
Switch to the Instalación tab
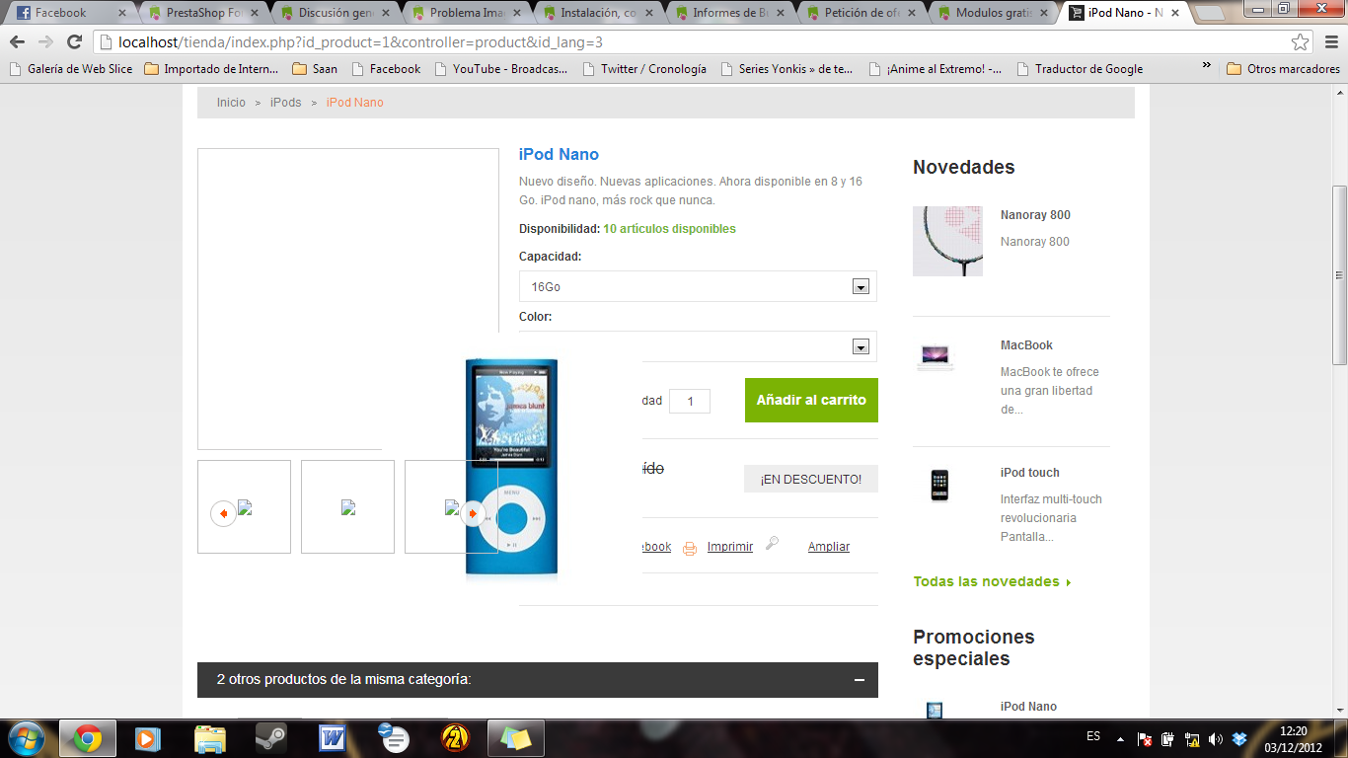pyautogui.click(x=600, y=13)
